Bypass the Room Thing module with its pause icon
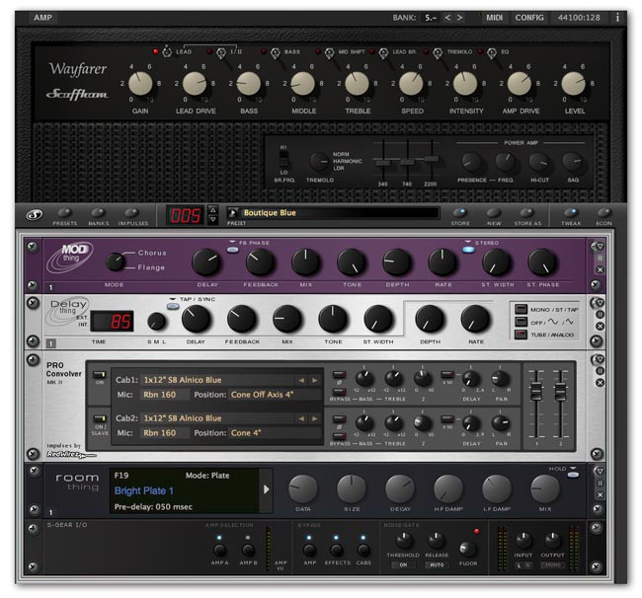Screen dimensions: 642x598 click(x=600, y=484)
